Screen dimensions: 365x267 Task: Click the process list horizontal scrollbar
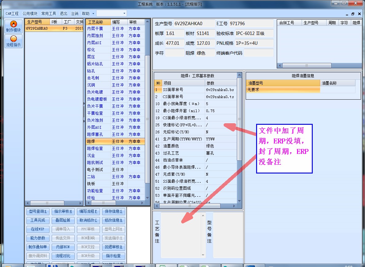pos(103,203)
